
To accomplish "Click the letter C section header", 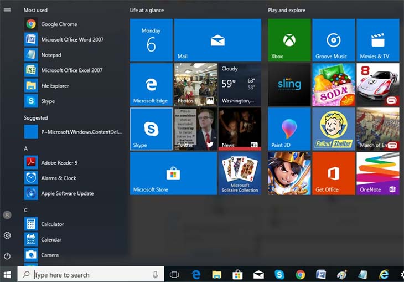I will click(x=26, y=210).
